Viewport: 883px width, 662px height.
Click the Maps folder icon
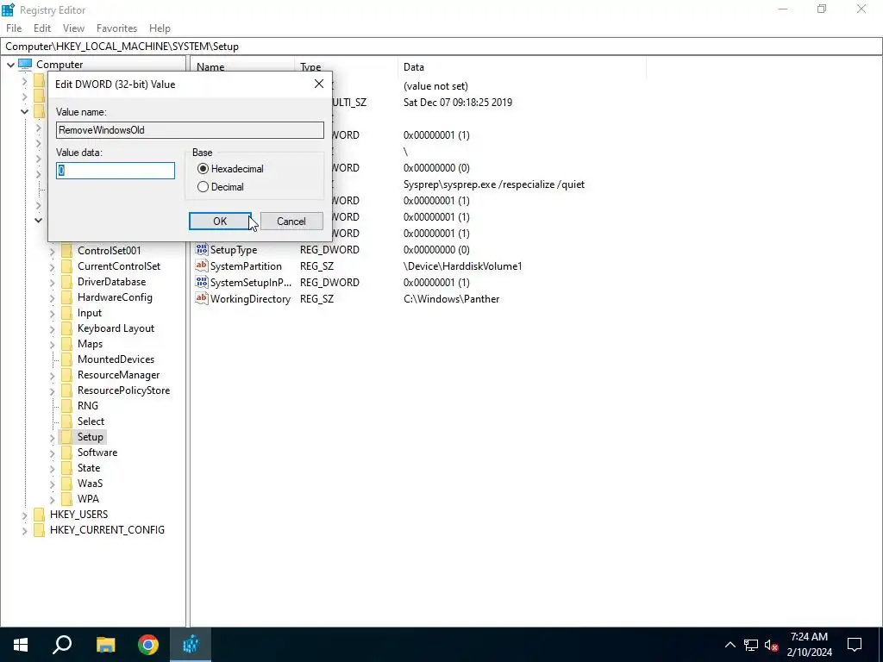point(66,344)
